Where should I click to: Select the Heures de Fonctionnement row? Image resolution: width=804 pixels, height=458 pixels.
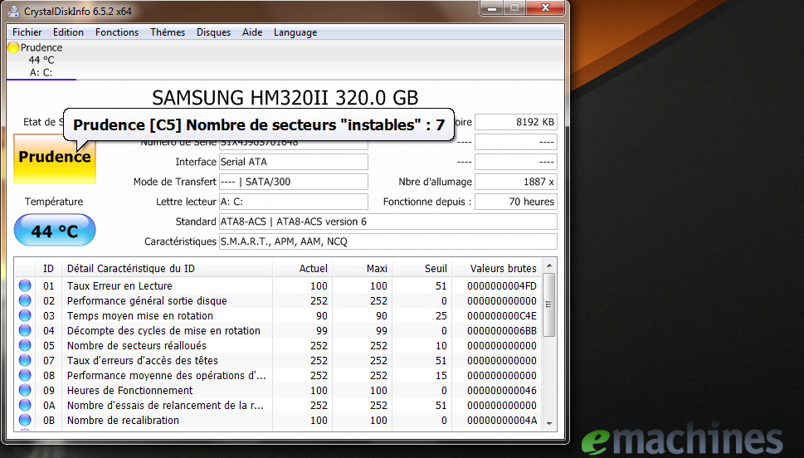279,390
